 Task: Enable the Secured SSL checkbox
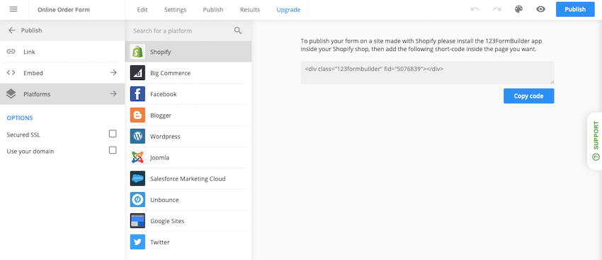tap(113, 134)
